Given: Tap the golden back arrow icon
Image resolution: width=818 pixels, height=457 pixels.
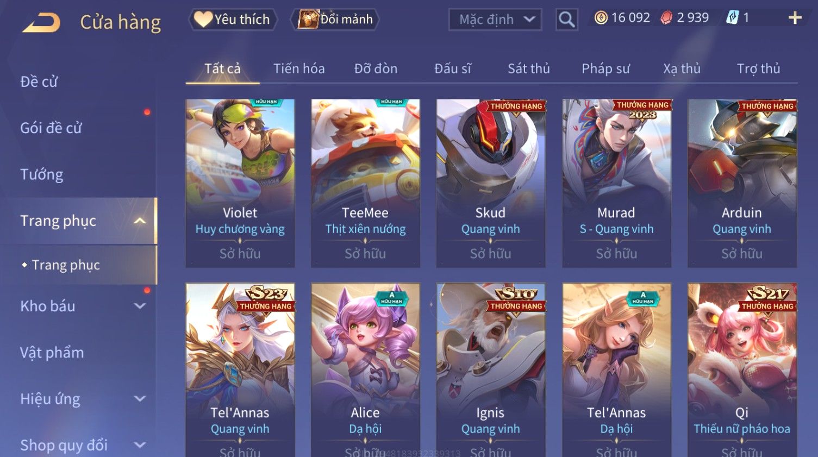Looking at the screenshot, I should click(41, 23).
